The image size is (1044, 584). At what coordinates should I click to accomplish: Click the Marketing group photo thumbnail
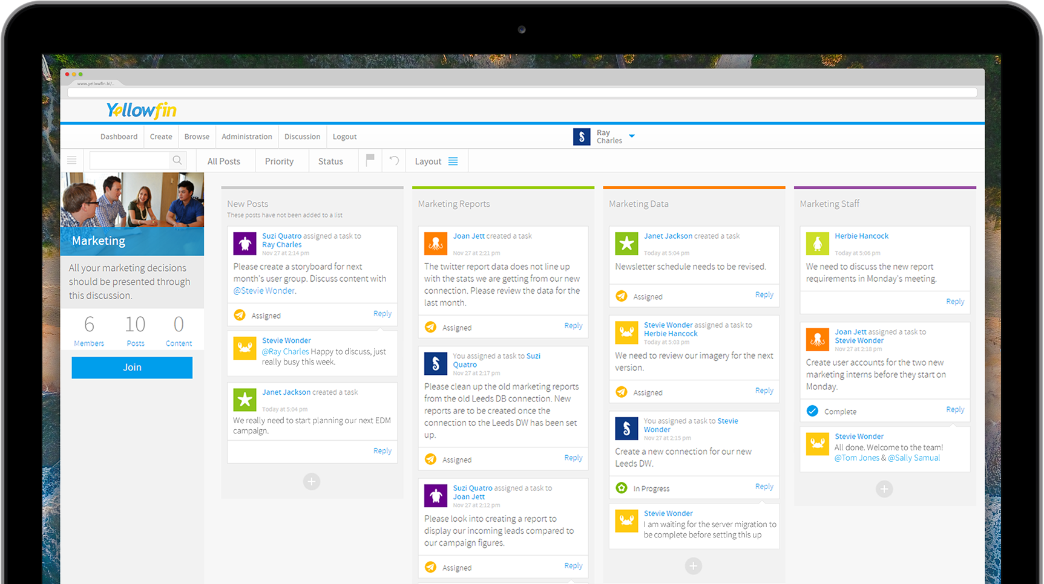click(132, 200)
